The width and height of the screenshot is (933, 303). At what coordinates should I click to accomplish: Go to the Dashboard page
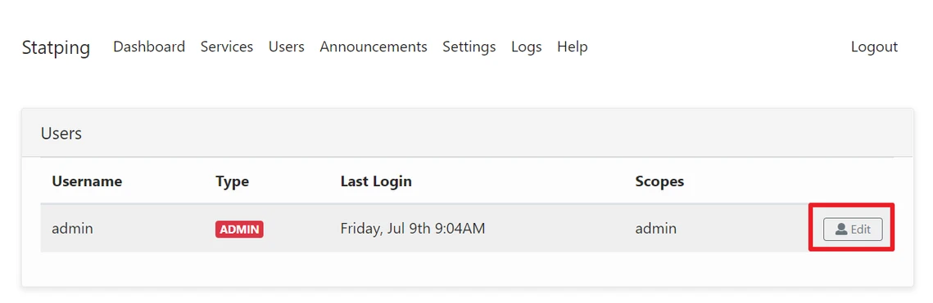click(x=149, y=47)
